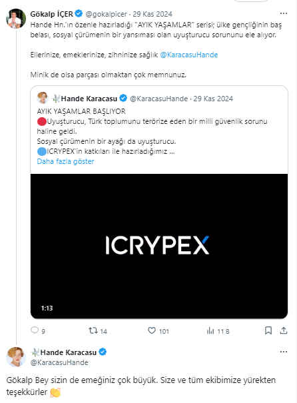Image resolution: width=297 pixels, height=403 pixels.
Task: Open the 29 Kas 2024 tweet timestamp
Action: 152,14
